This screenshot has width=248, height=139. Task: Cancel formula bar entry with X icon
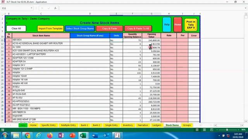coord(42,8)
